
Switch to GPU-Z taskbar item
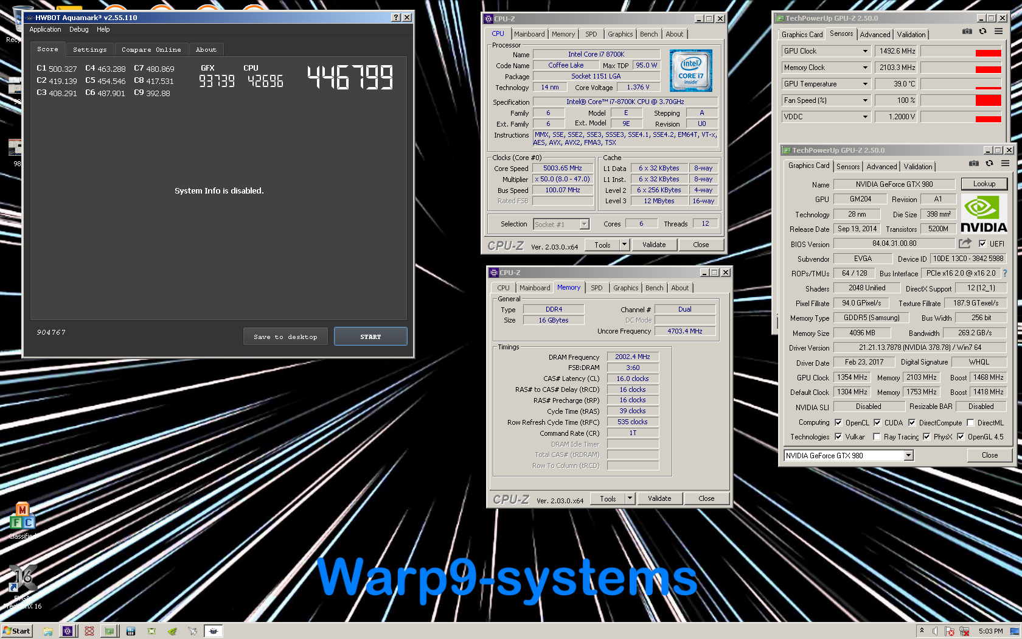(109, 631)
